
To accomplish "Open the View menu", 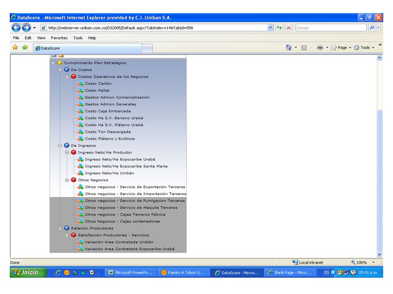I will 41,38.
